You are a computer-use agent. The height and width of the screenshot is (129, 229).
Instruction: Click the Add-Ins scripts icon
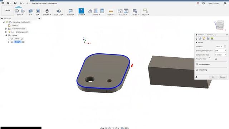[135, 11]
